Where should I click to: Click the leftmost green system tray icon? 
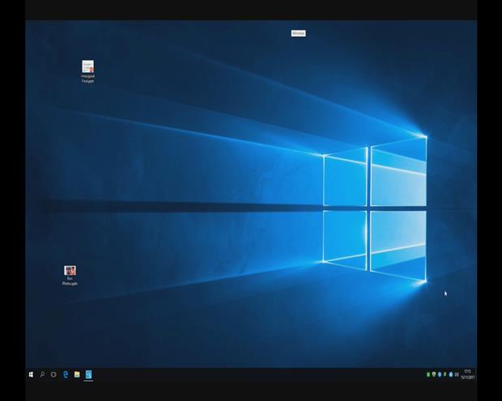click(x=428, y=374)
